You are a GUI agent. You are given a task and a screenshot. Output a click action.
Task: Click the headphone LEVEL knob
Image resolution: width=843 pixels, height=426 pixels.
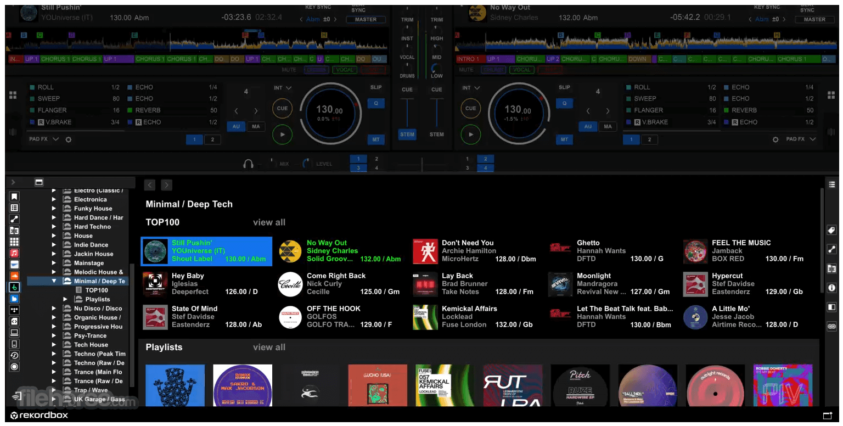[306, 163]
